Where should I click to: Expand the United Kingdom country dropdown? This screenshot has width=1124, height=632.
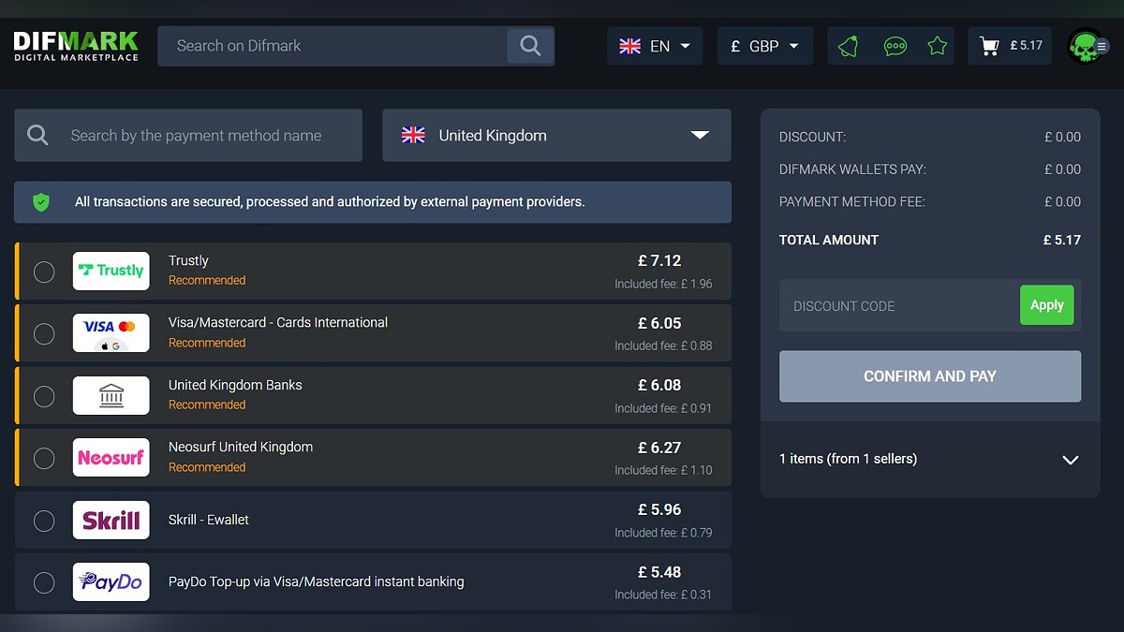point(556,136)
